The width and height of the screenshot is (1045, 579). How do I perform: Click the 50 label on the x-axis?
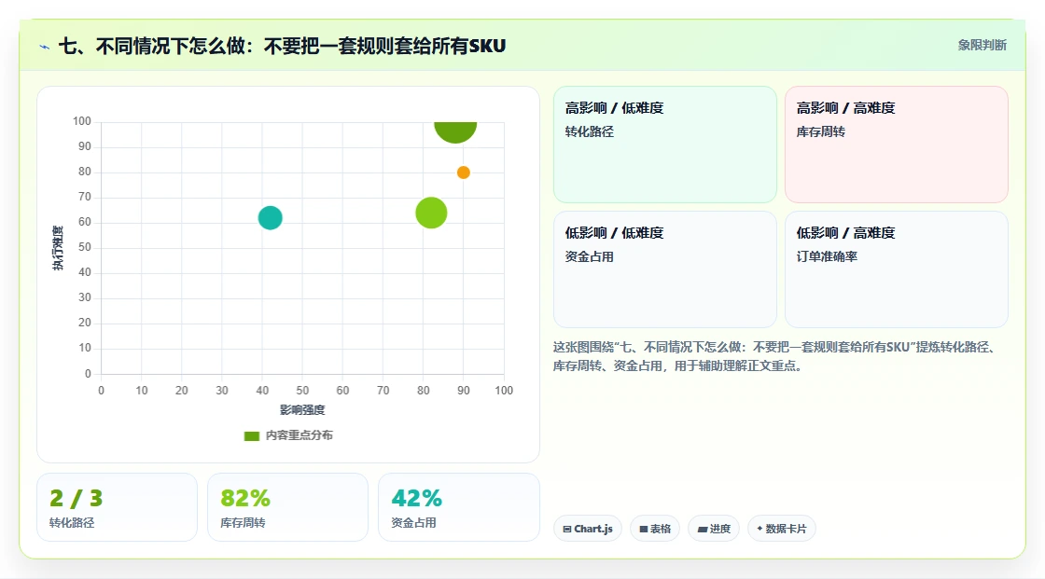tap(302, 391)
